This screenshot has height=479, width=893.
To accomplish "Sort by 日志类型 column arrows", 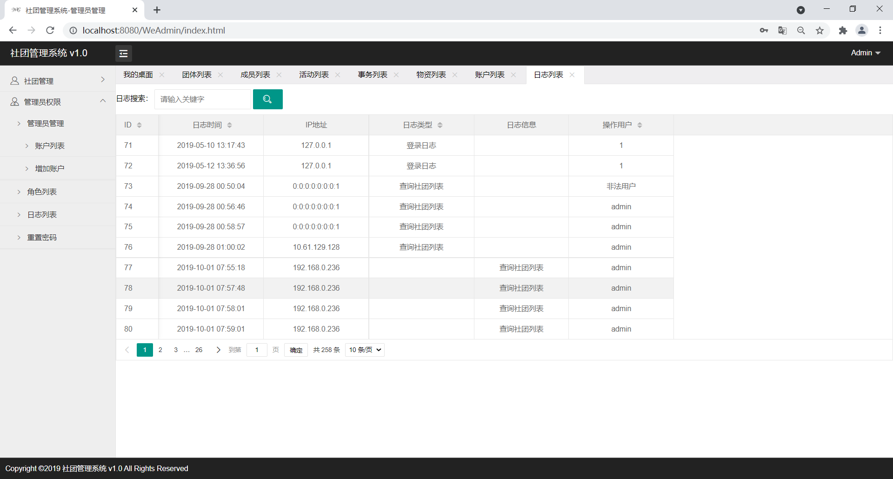I will [x=440, y=125].
